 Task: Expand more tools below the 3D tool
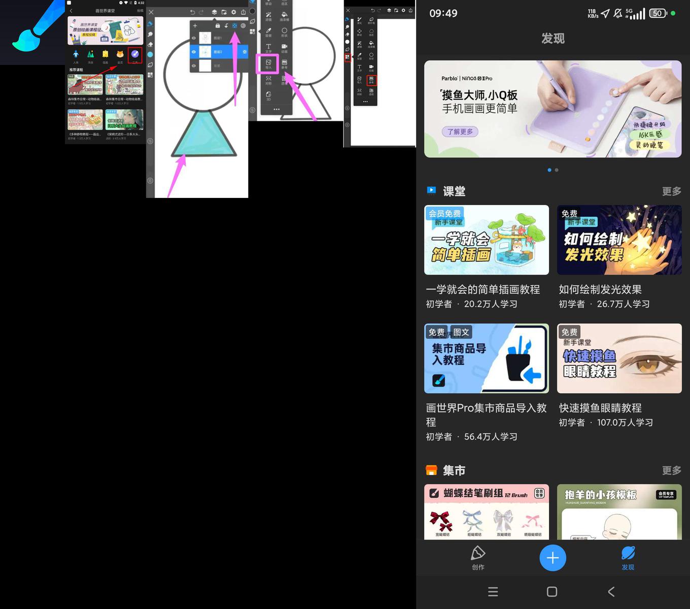point(276,109)
